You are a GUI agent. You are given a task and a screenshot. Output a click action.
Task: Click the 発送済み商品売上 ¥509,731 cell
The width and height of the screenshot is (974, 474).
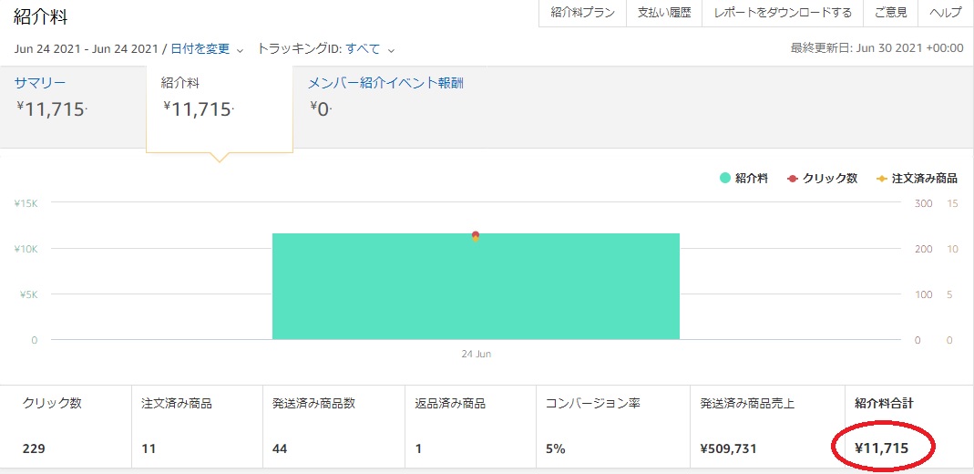[767, 426]
